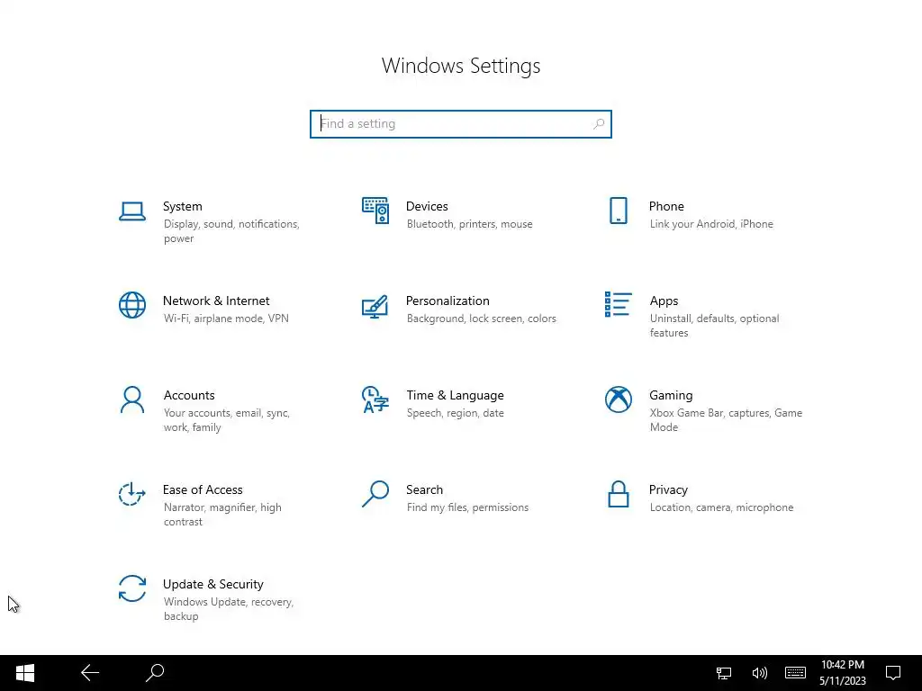Click 'Bluetooth, printers, mouse' description

[469, 224]
